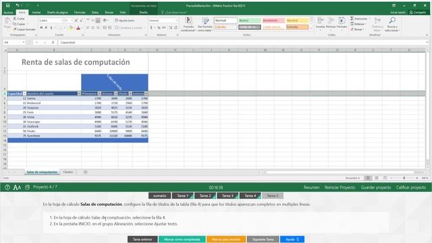
Task: Apply the Incorrecto cell style
Action: 273,20
